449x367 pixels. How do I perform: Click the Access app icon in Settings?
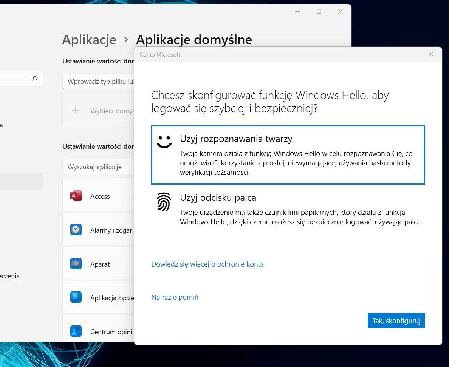click(x=76, y=196)
